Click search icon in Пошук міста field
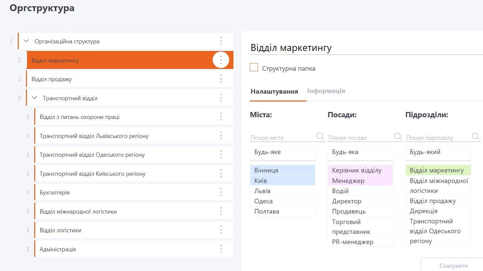The width and height of the screenshot is (483, 271). click(320, 136)
